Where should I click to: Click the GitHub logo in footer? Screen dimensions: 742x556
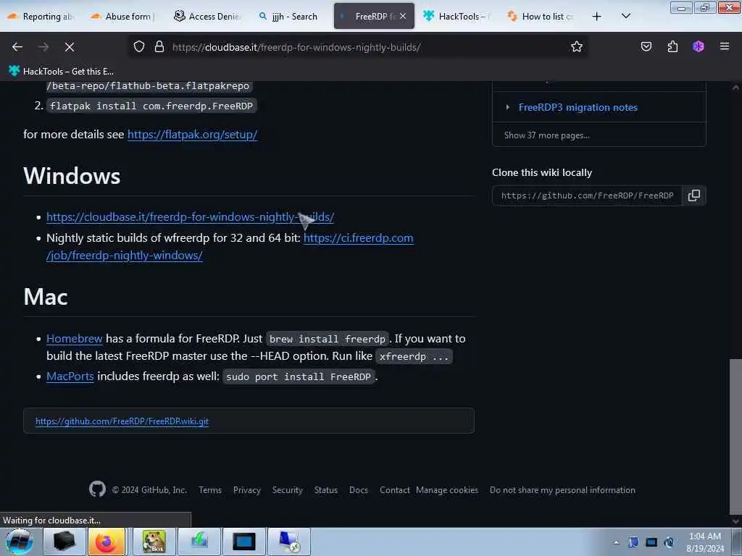pyautogui.click(x=98, y=489)
